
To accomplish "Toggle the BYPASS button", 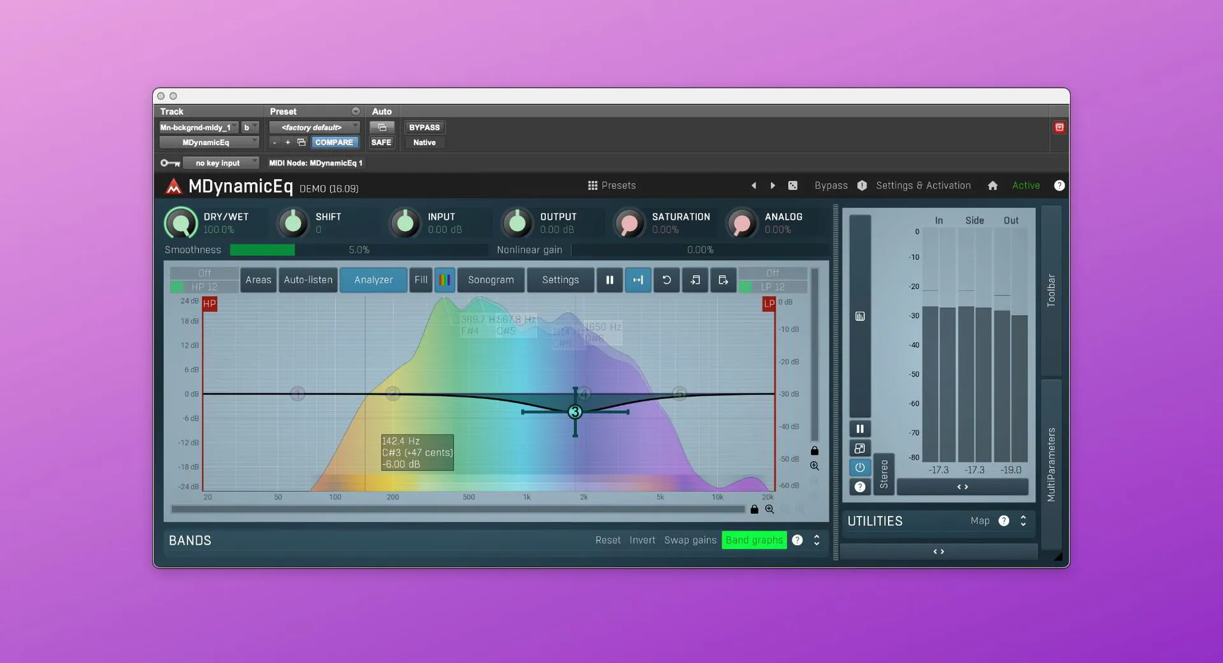I will (424, 127).
